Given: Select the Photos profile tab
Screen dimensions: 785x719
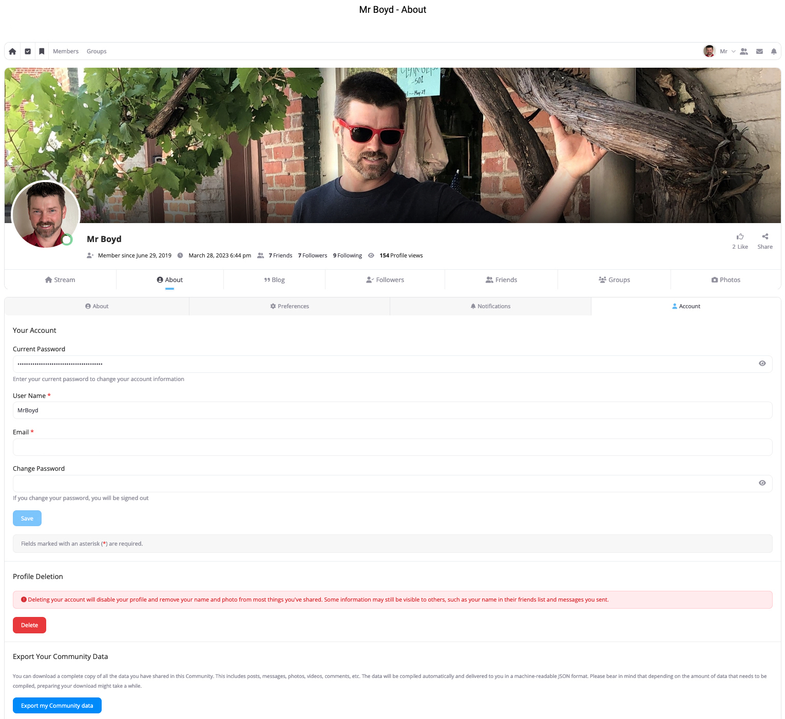Looking at the screenshot, I should coord(725,280).
